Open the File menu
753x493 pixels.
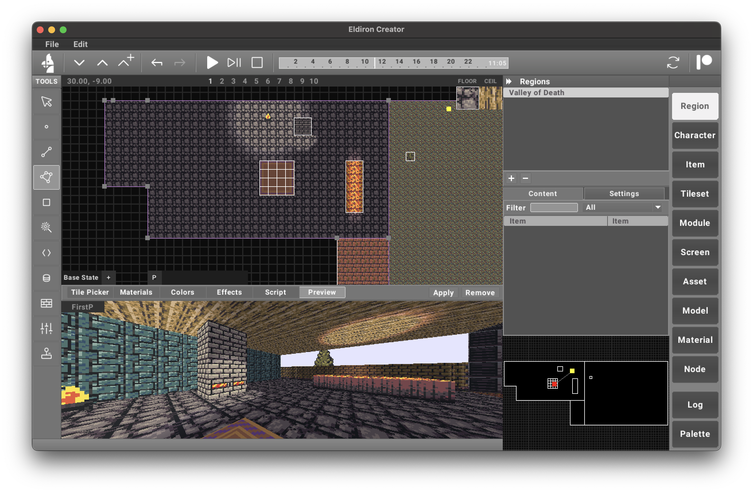pyautogui.click(x=52, y=44)
